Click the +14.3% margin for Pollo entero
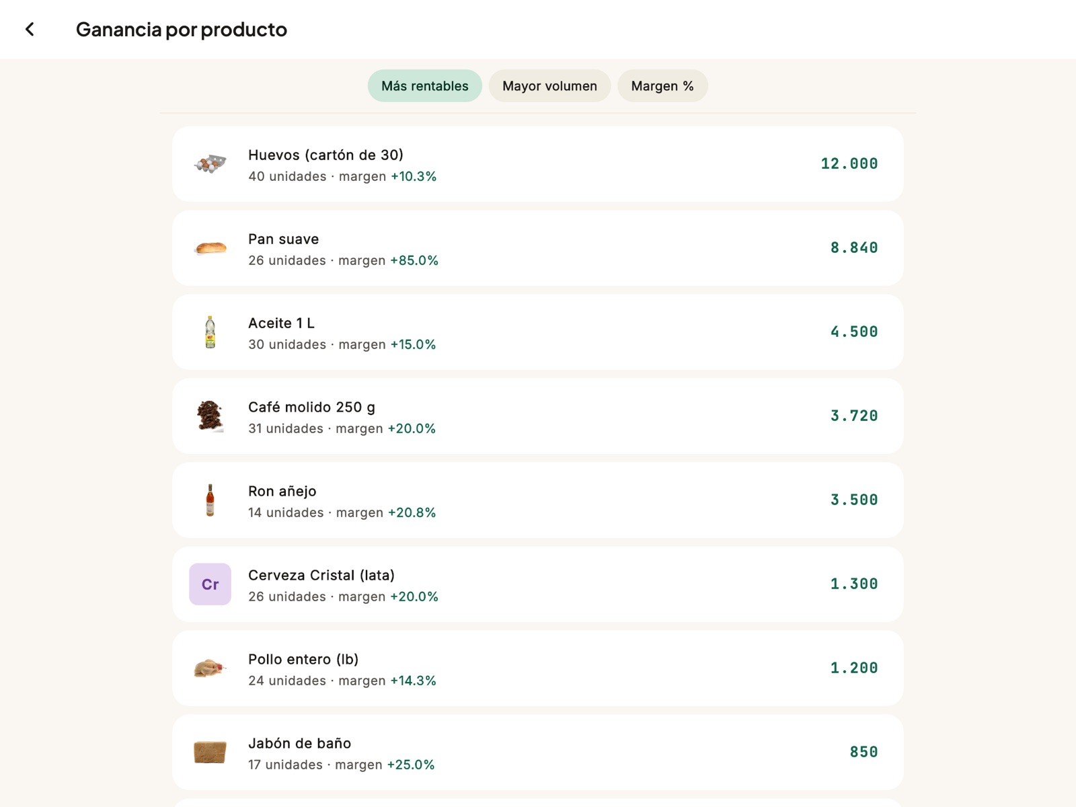Screen dimensions: 1076x807 (413, 681)
